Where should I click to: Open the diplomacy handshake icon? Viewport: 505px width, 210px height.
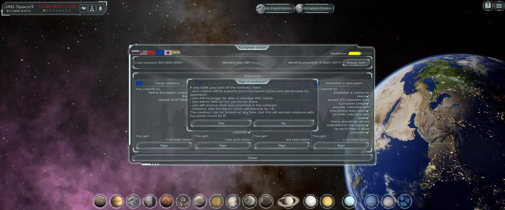pyautogui.click(x=84, y=9)
